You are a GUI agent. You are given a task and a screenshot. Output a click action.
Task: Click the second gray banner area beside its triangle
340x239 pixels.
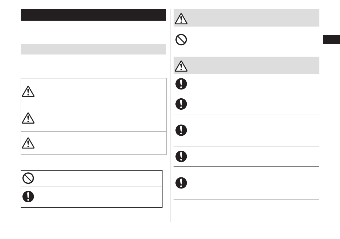pyautogui.click(x=253, y=66)
